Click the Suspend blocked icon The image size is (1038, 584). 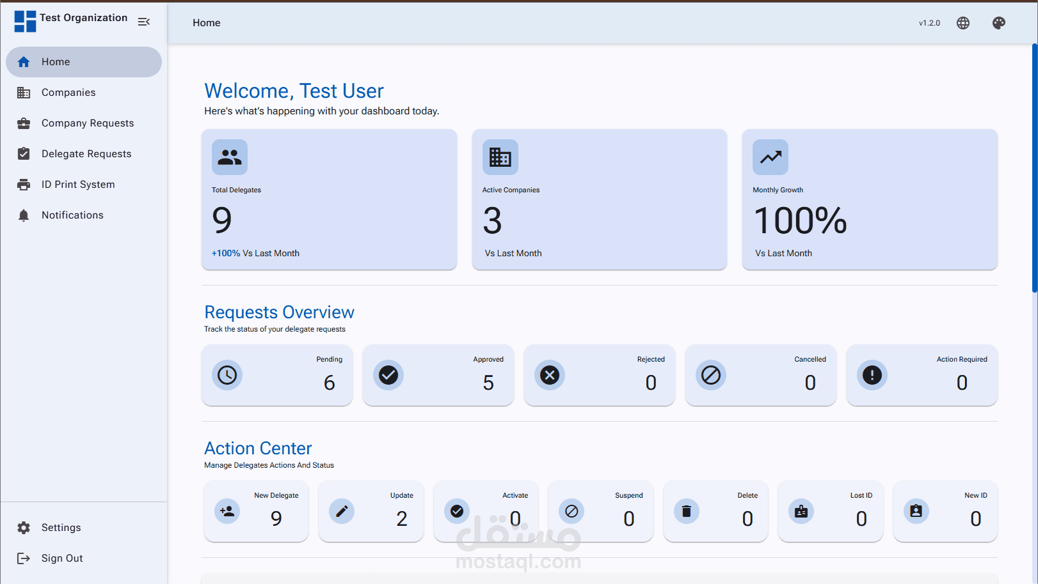[x=571, y=511]
